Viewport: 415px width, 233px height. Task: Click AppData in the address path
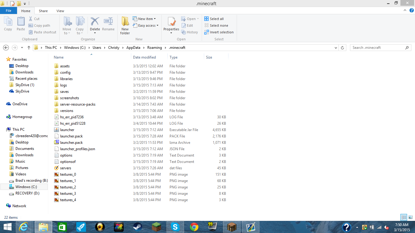click(134, 48)
